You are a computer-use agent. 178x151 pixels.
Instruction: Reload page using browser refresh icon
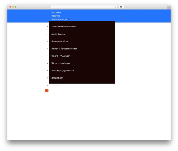pos(116,7)
